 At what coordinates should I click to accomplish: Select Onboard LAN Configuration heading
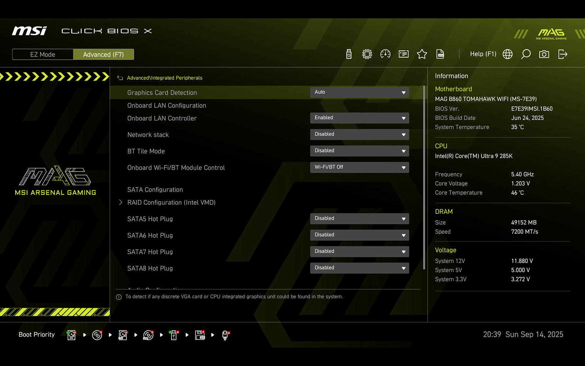click(x=167, y=106)
